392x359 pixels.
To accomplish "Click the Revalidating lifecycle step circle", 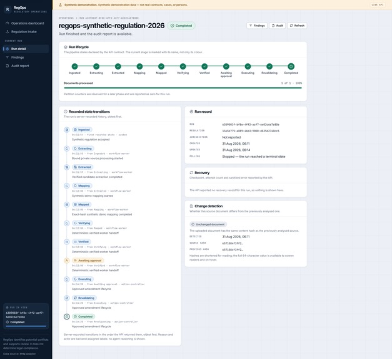I will 269,66.
